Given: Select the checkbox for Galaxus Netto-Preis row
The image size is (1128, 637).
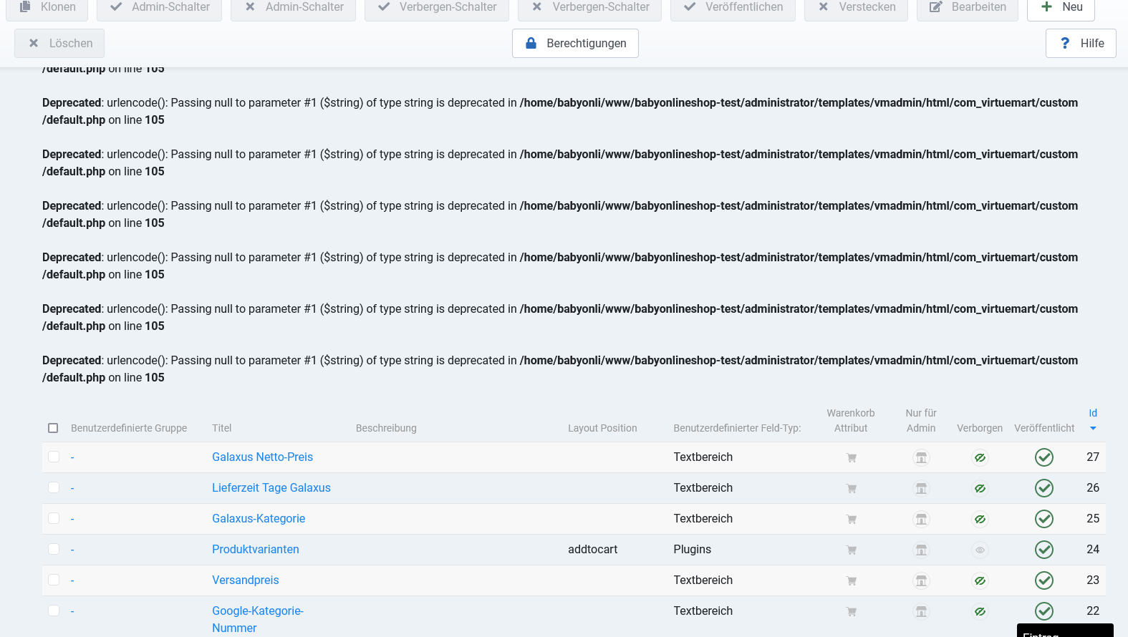Looking at the screenshot, I should pos(54,457).
